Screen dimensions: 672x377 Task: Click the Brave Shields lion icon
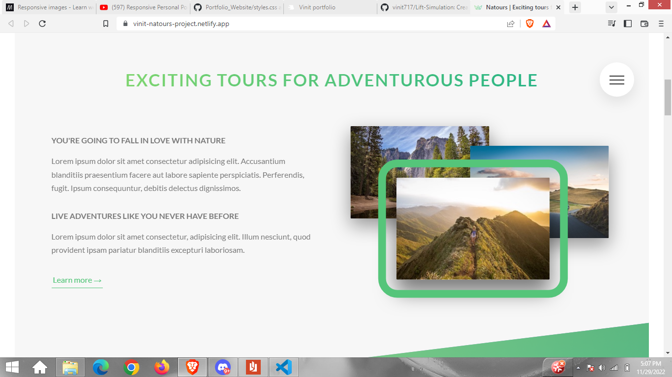530,24
